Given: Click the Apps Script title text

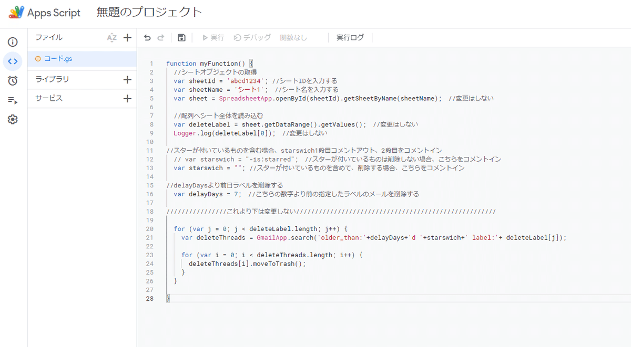Looking at the screenshot, I should pos(54,13).
